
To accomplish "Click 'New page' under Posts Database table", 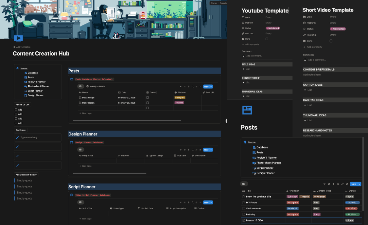I will 87,113.
